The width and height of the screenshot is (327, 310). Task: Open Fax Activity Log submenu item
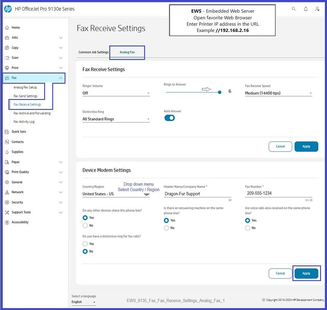[24, 122]
